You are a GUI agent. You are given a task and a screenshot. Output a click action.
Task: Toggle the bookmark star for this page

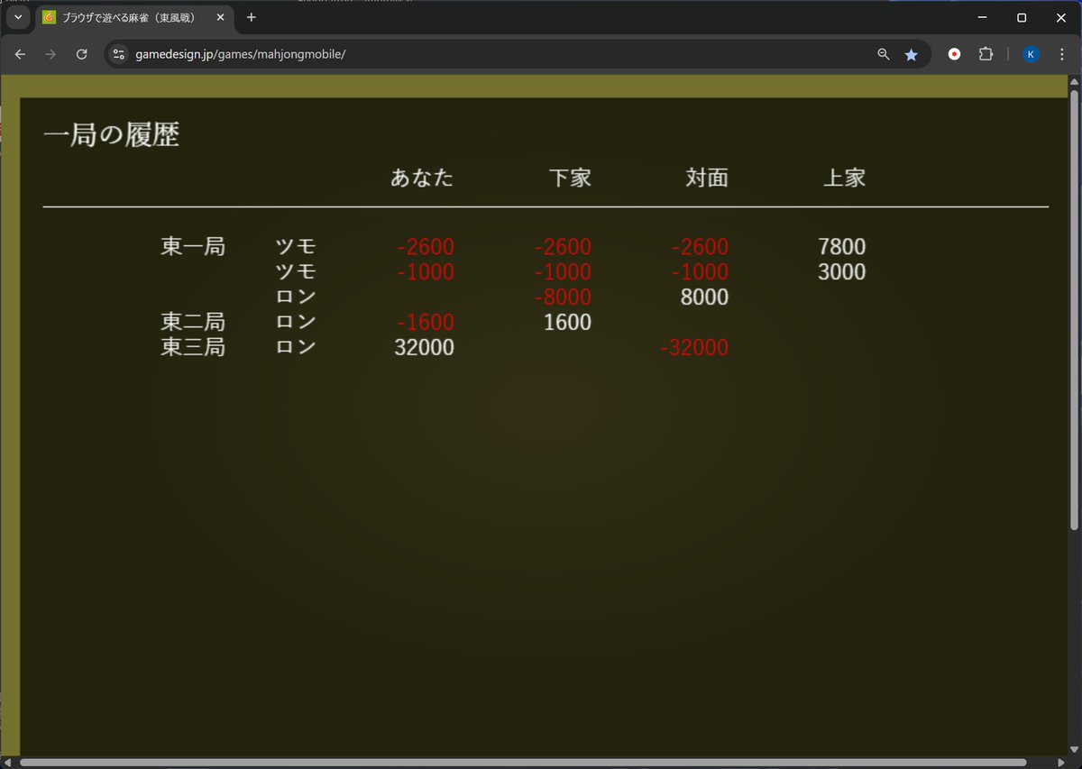(912, 54)
